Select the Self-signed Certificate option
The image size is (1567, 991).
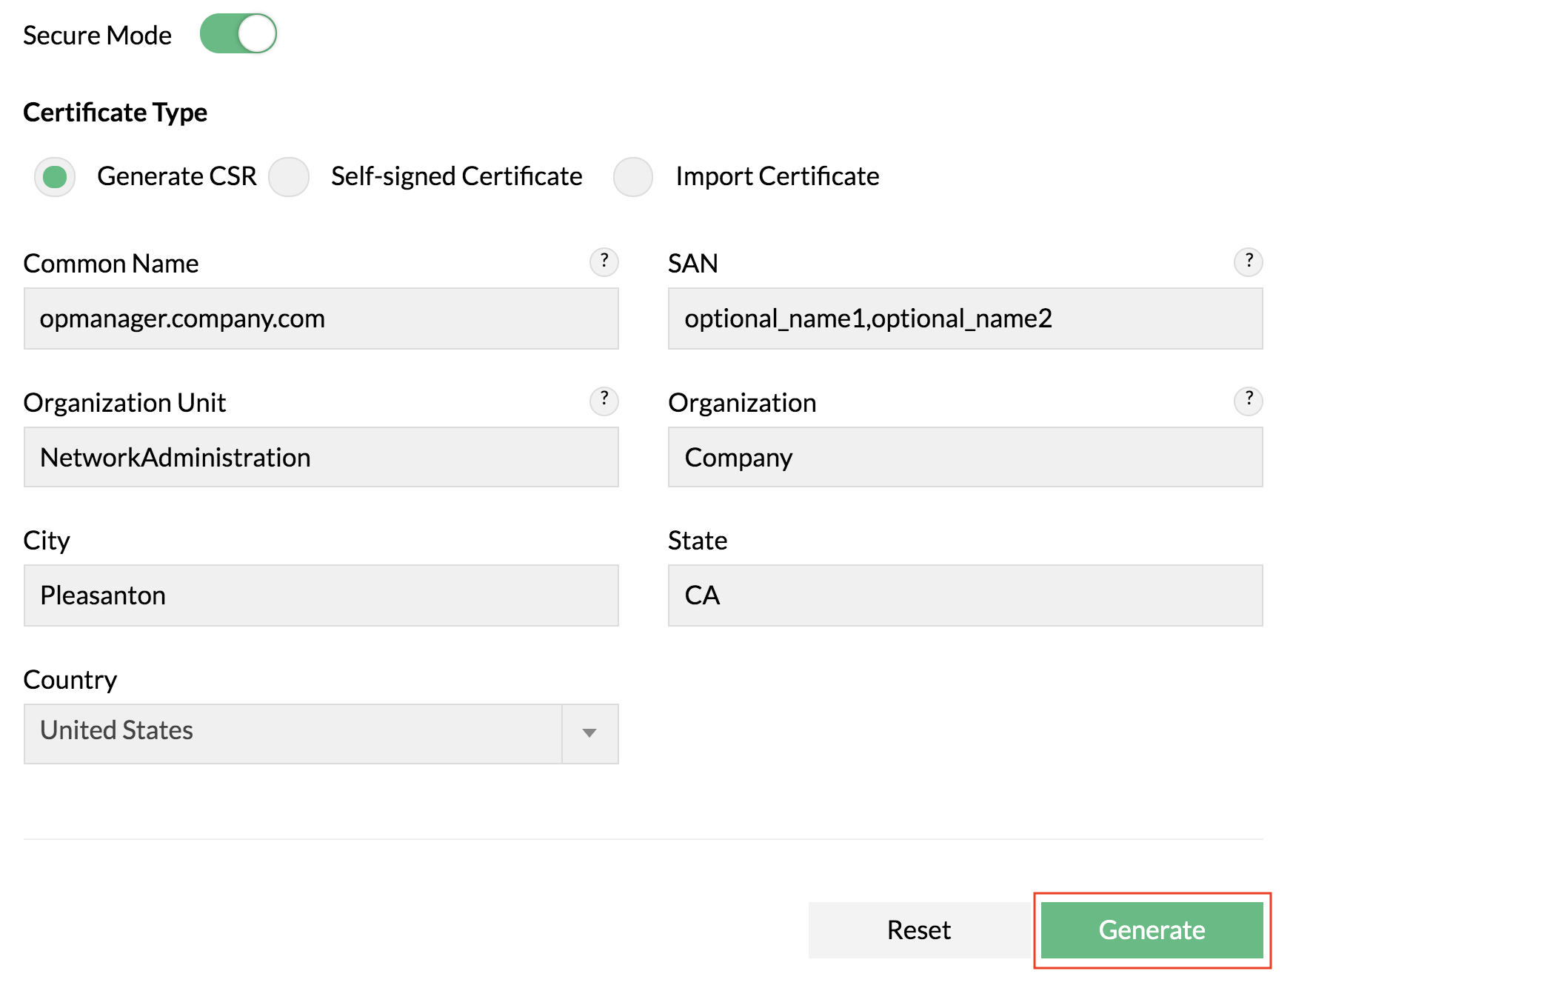289,176
